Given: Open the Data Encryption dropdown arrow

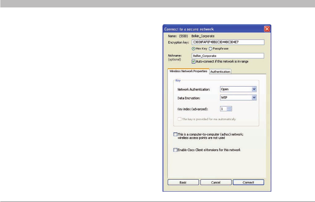Looking at the screenshot, I should click(254, 97).
